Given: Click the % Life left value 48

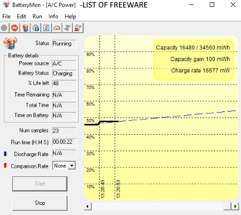Looking at the screenshot, I should tap(64, 84).
